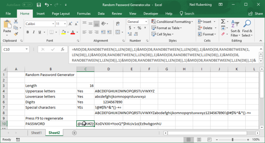265x143 pixels.
Task: Align cell text to the top
Action: [x=84, y=24]
